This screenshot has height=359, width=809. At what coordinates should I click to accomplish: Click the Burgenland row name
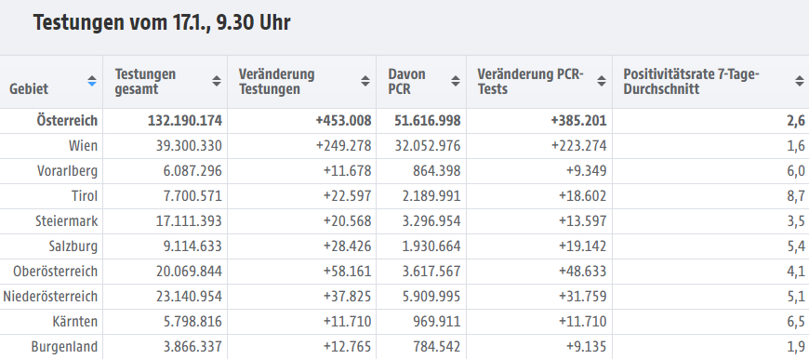64,347
